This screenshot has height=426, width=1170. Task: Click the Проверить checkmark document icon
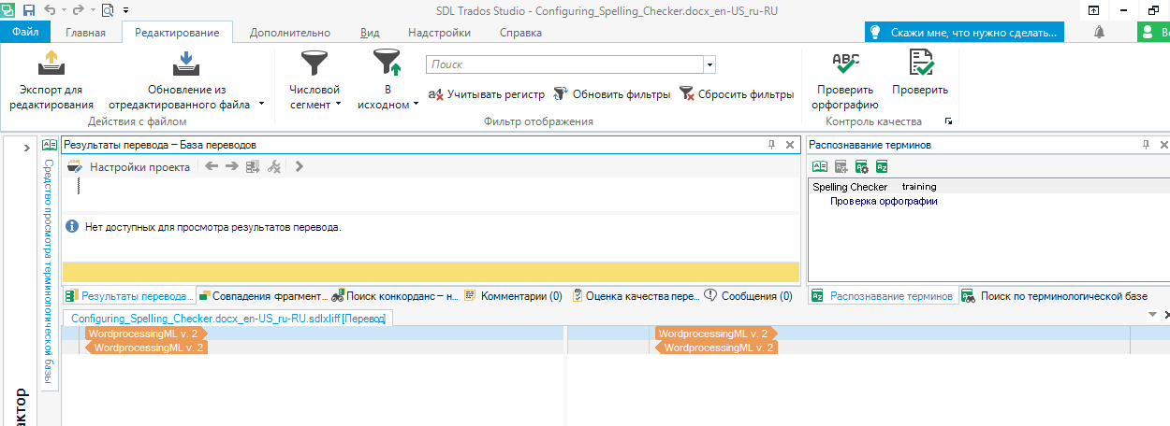click(920, 64)
